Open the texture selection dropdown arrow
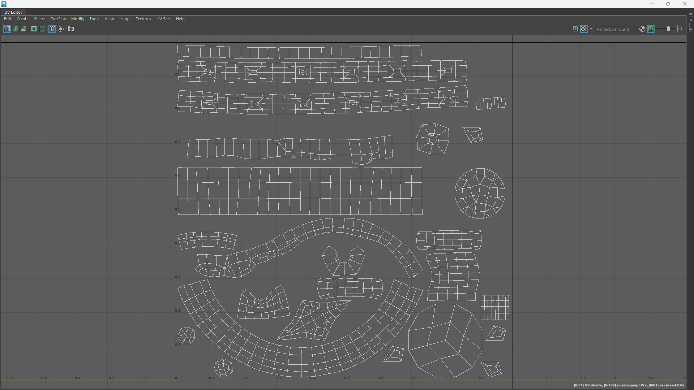 (x=591, y=29)
